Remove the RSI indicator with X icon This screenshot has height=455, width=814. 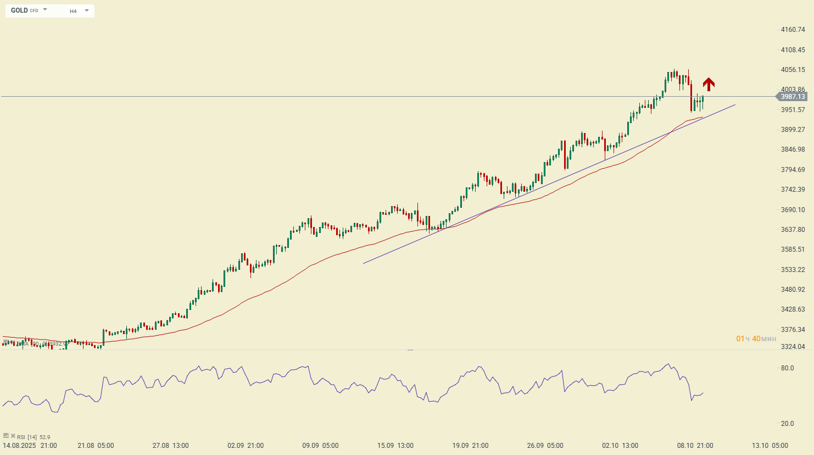click(13, 436)
